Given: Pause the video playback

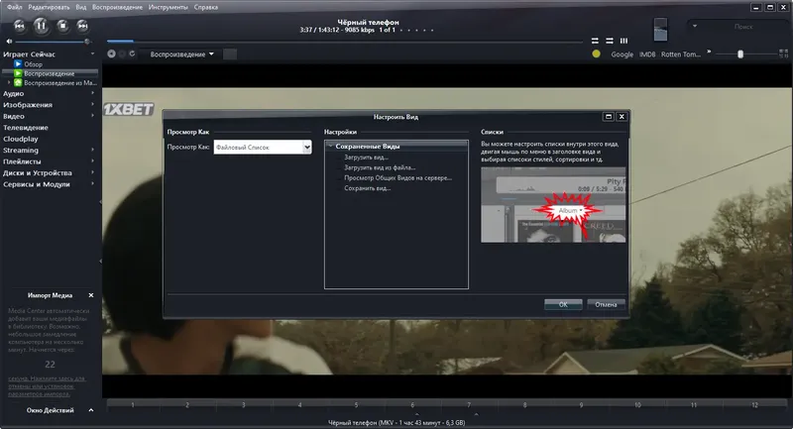Looking at the screenshot, I should [x=41, y=26].
